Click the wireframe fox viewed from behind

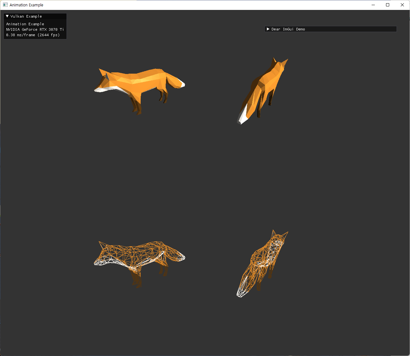point(262,263)
